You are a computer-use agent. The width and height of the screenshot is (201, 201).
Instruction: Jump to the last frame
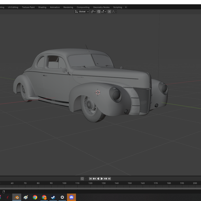coord(109,179)
